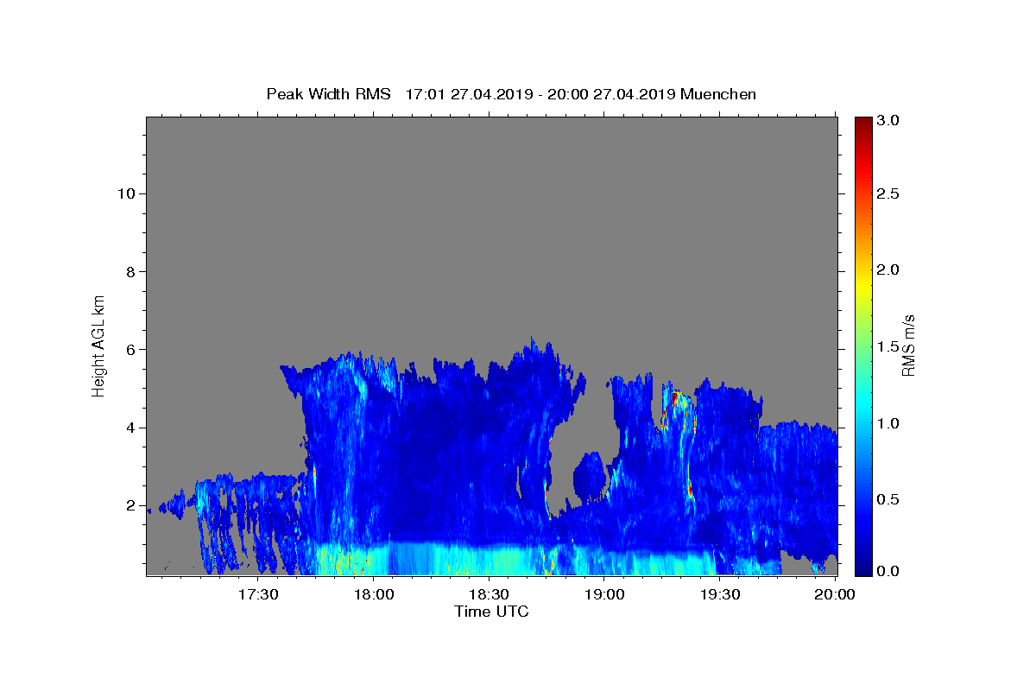Click the 'Height AGL km' axis label

tap(98, 345)
